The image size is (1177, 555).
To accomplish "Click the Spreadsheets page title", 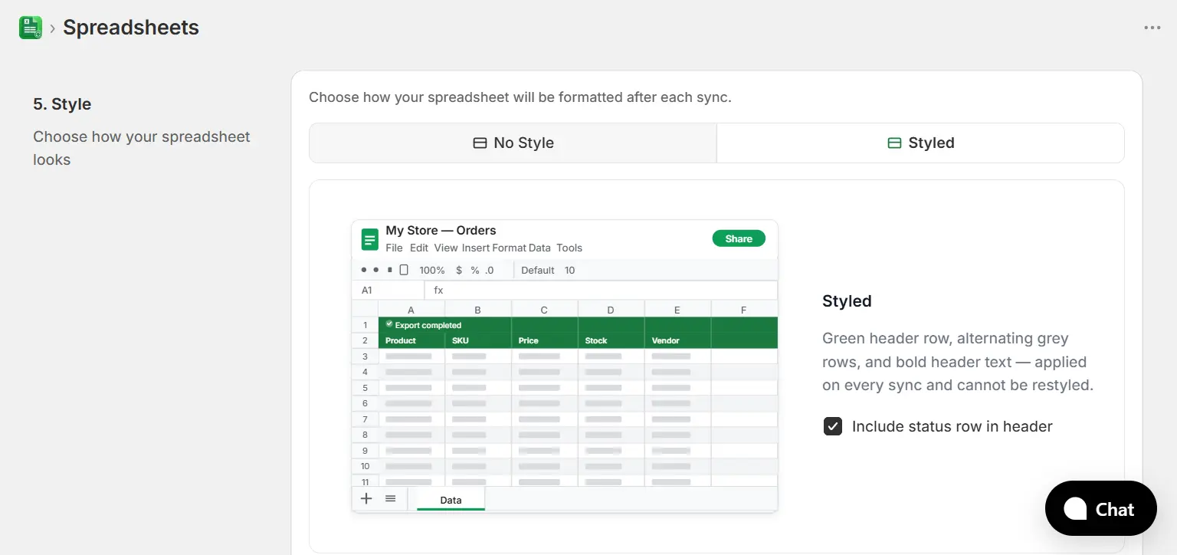I will pyautogui.click(x=131, y=28).
